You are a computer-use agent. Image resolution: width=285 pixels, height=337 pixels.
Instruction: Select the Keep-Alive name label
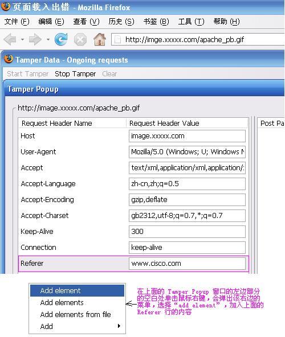37,232
